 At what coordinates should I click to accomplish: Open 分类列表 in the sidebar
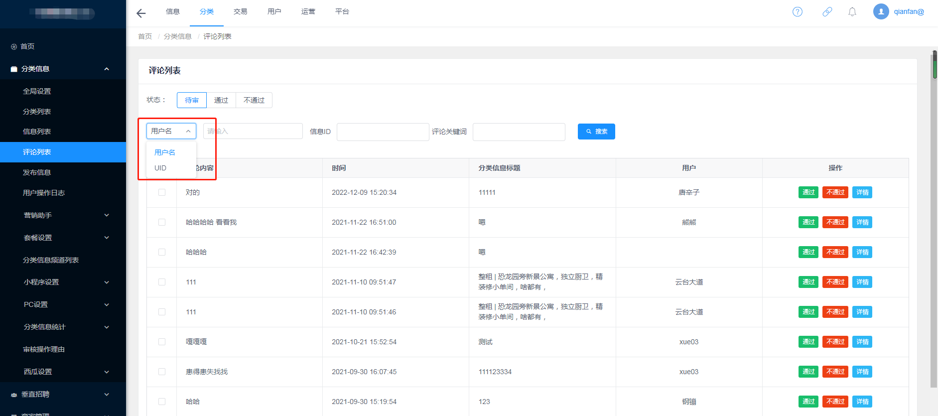[37, 112]
